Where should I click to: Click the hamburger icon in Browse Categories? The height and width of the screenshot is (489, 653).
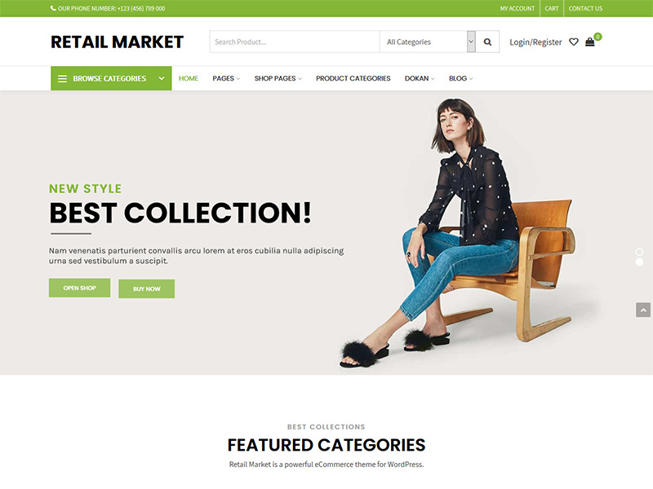[x=62, y=78]
